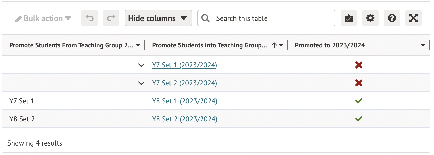
Task: Expand chevron in Y7 Set 1 row
Action: (x=141, y=65)
